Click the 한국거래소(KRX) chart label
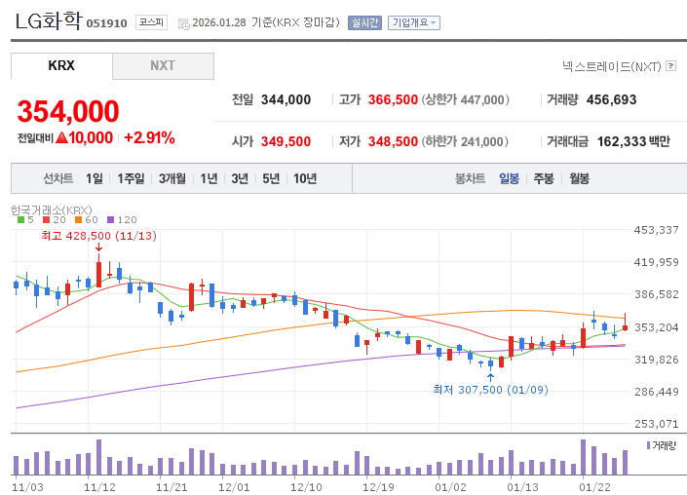Image resolution: width=687 pixels, height=495 pixels. [x=52, y=210]
